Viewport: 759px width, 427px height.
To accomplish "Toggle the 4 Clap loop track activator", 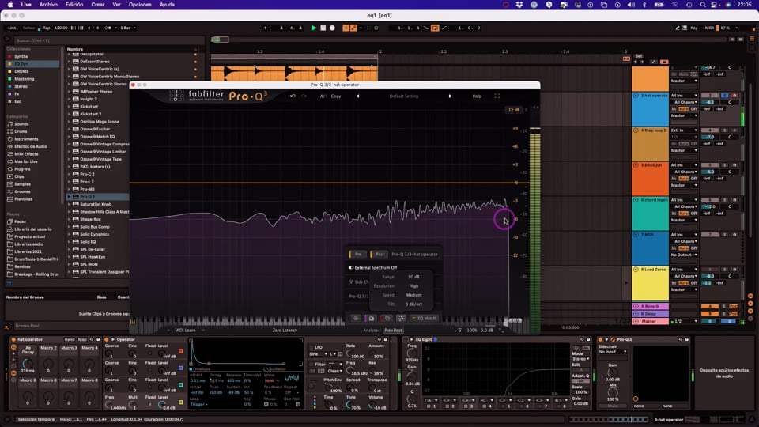I will click(x=710, y=130).
